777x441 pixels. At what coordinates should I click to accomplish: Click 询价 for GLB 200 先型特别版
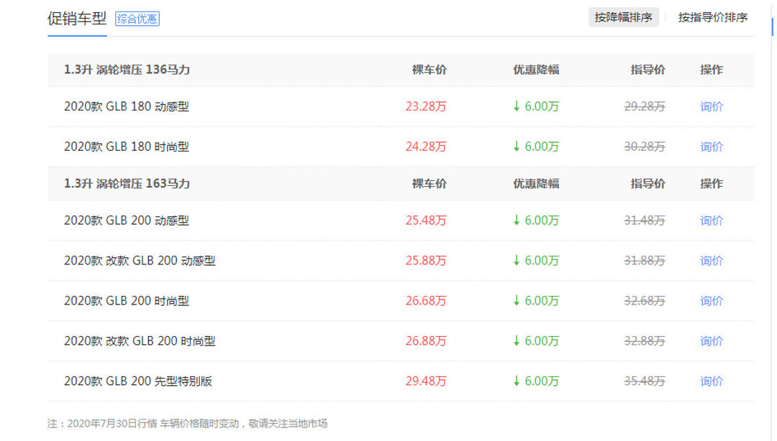click(x=711, y=381)
